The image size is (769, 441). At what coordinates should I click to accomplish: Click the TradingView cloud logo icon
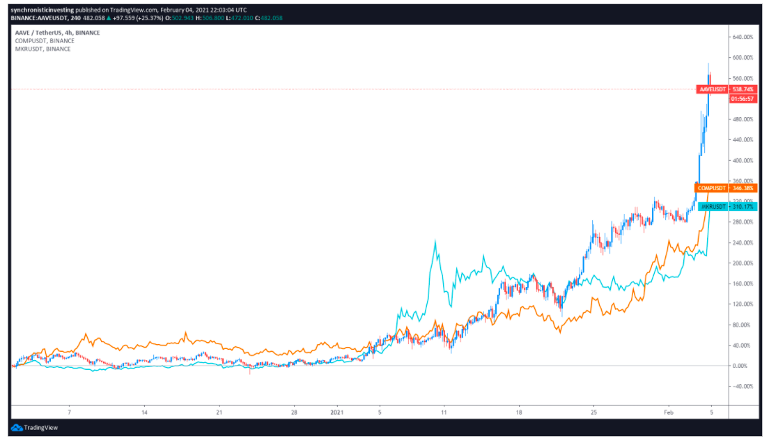17,428
